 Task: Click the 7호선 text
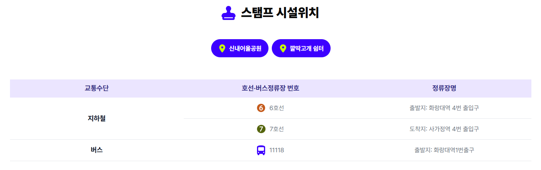[277, 129]
